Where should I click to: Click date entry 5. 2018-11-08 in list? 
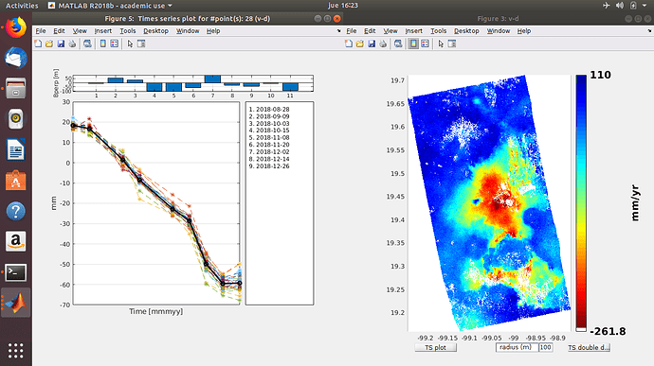point(269,137)
